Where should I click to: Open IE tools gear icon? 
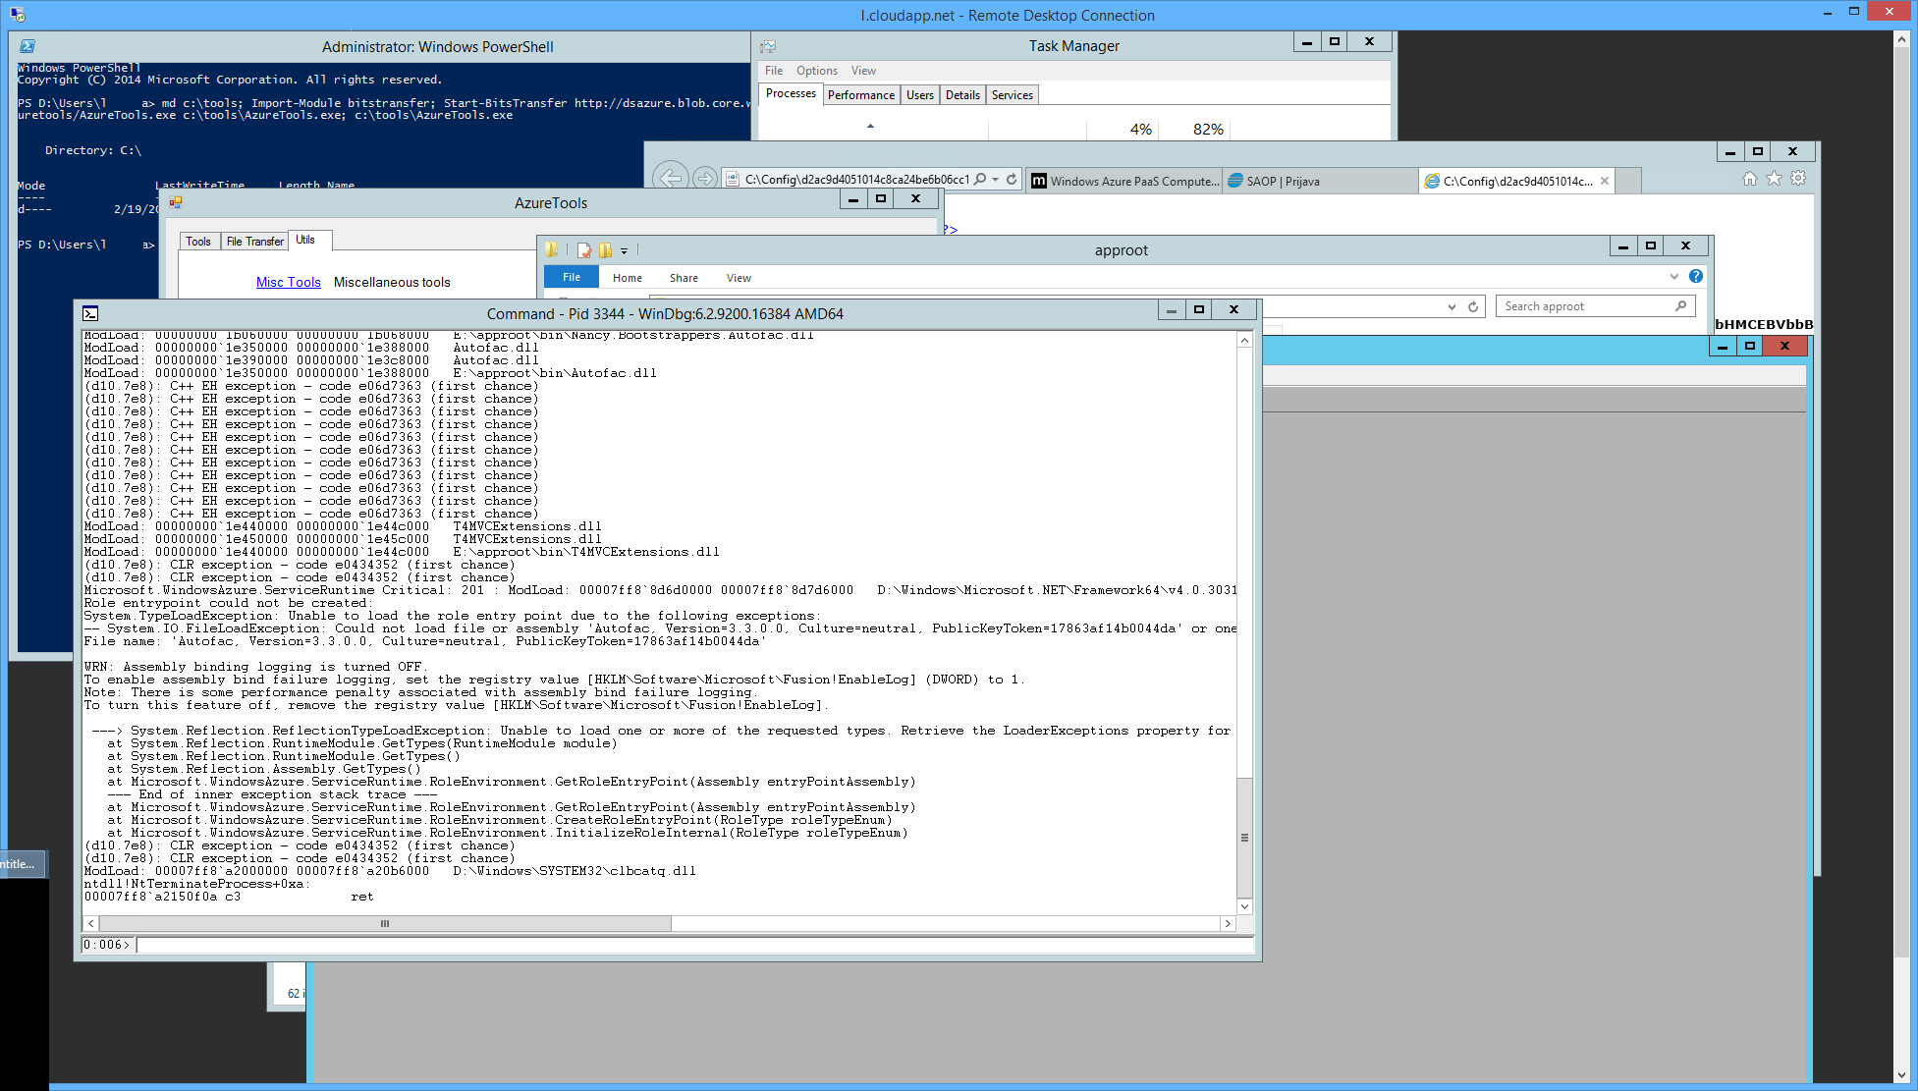[1798, 179]
